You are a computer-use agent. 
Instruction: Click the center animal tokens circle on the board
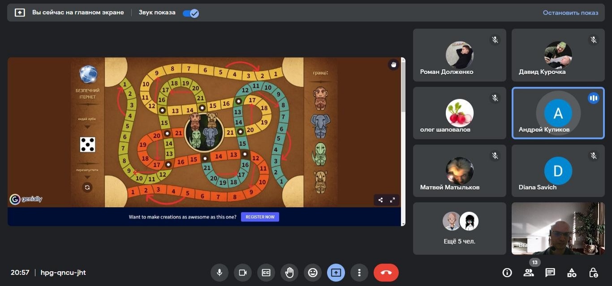(x=204, y=131)
